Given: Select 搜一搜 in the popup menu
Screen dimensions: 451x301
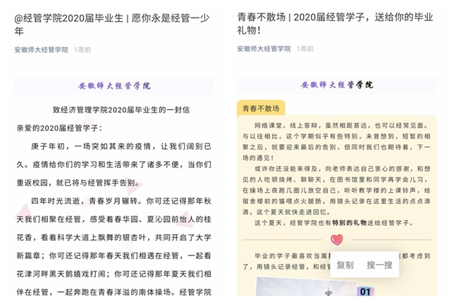Looking at the screenshot, I should point(380,265).
